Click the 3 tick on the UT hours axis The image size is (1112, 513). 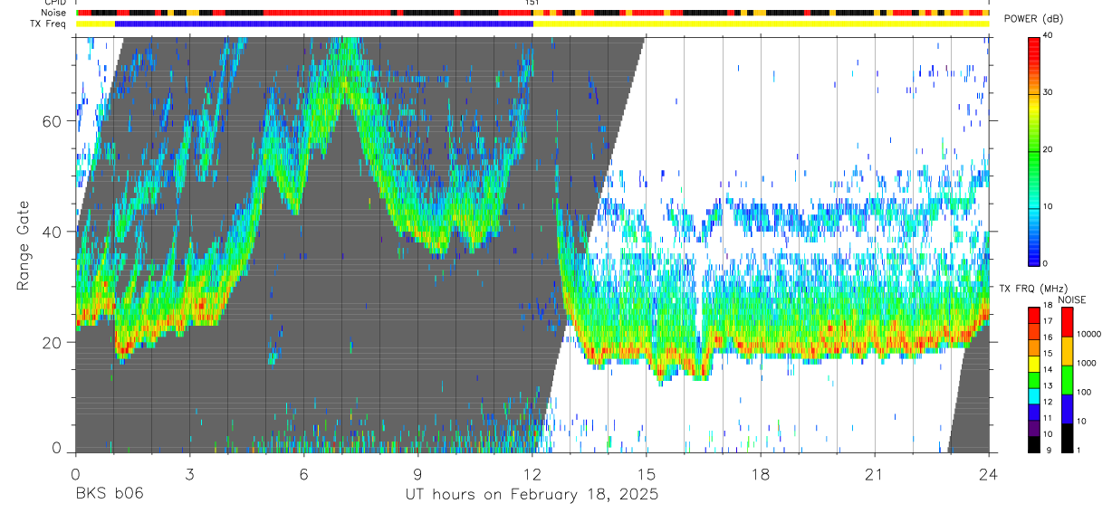(189, 473)
